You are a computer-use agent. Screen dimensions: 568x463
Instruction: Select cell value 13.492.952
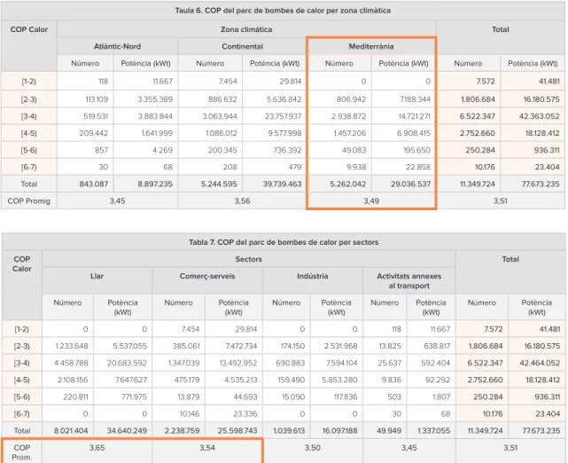pyautogui.click(x=238, y=363)
